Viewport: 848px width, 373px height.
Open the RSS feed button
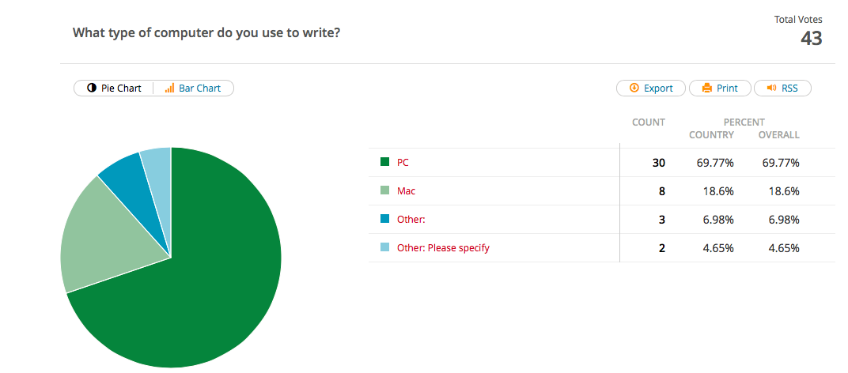(782, 89)
